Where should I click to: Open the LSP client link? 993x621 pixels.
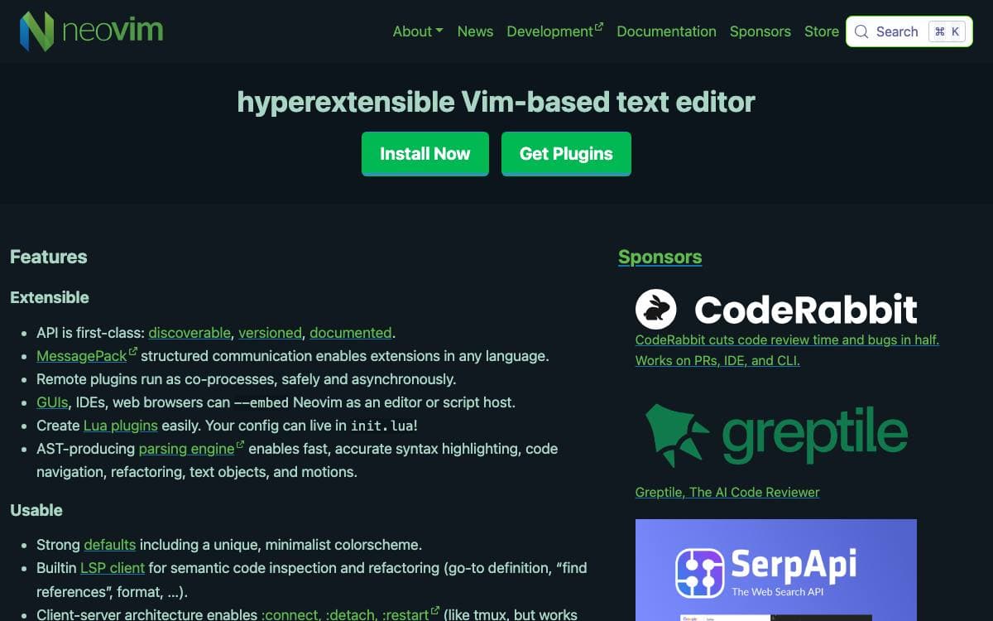pos(113,568)
